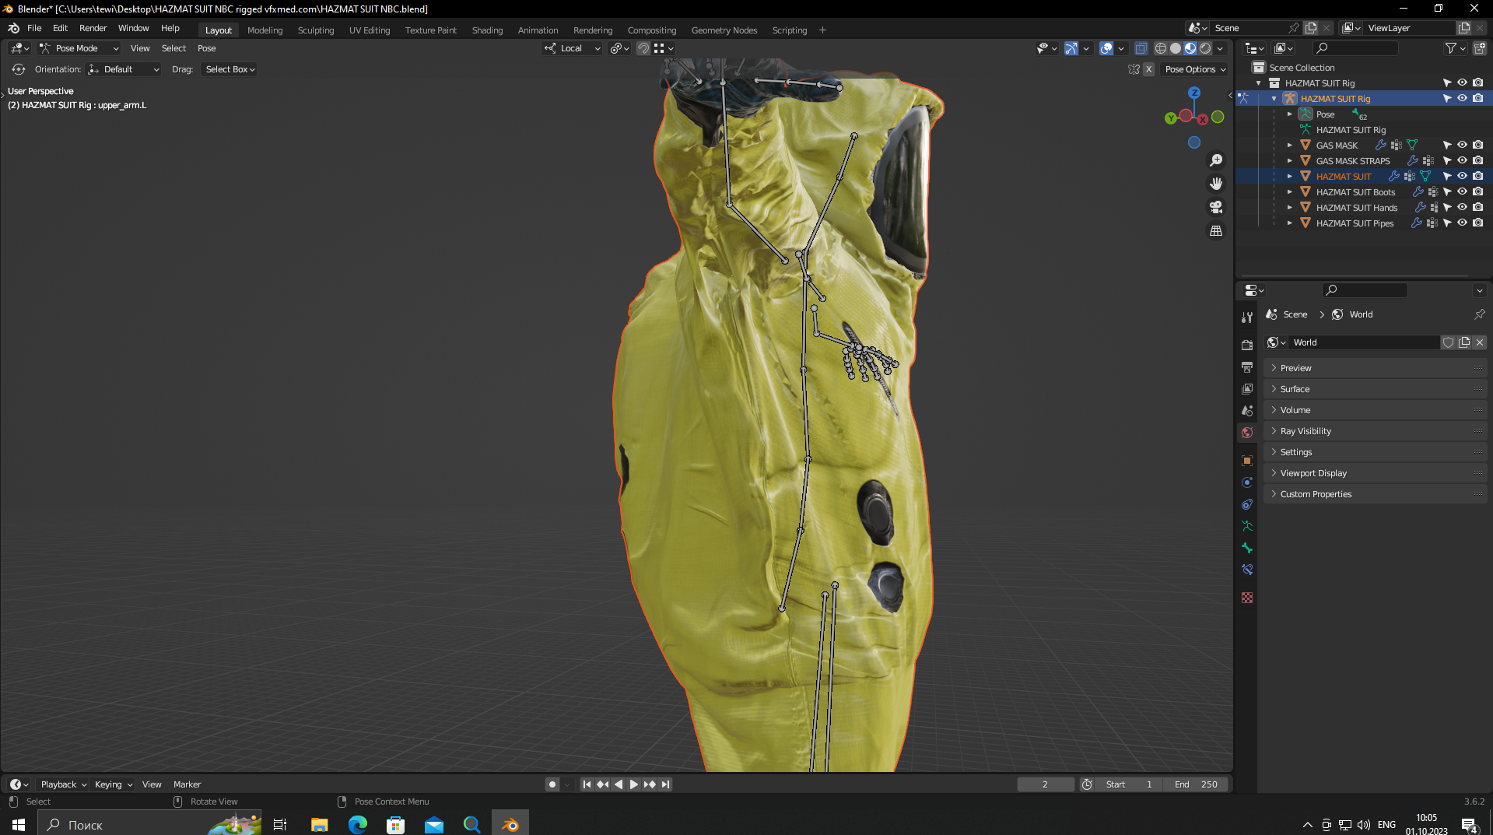Hide HAZMAT SUIT Boots eye icon
The height and width of the screenshot is (835, 1493).
point(1462,192)
